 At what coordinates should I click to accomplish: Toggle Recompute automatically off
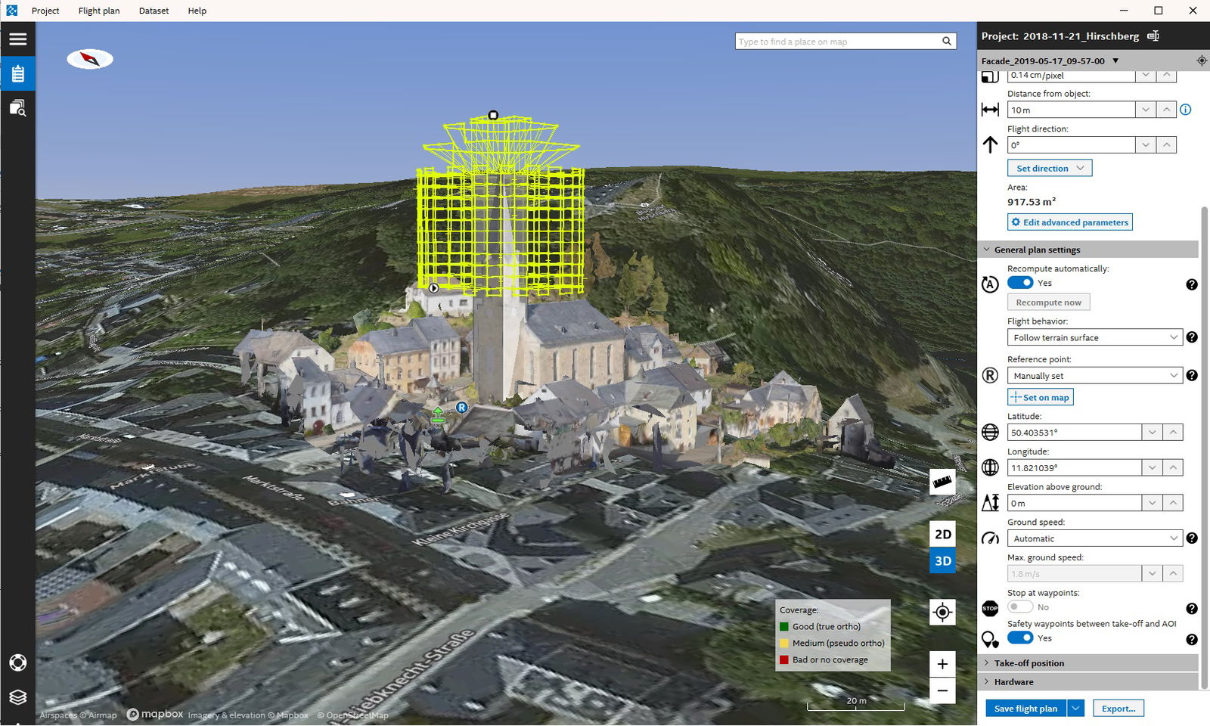point(1019,282)
